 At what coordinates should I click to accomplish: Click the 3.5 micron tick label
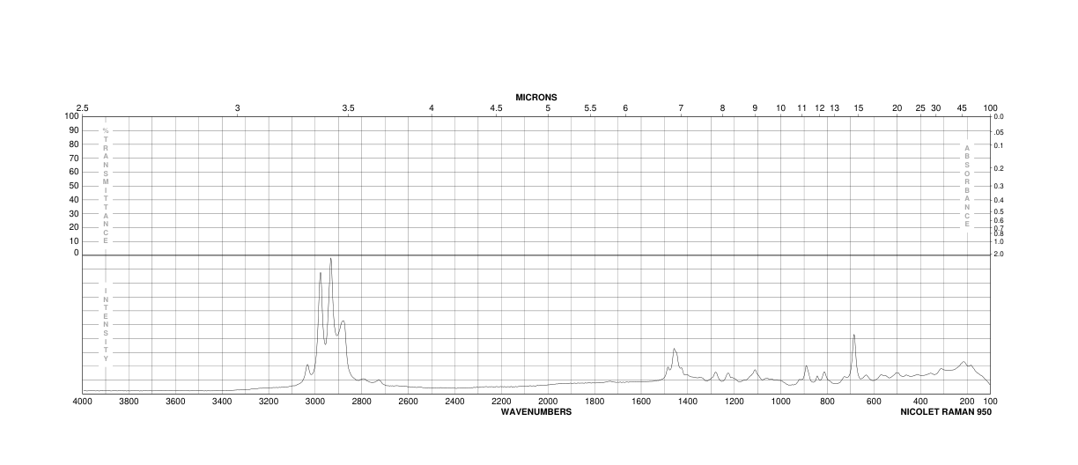click(x=348, y=107)
